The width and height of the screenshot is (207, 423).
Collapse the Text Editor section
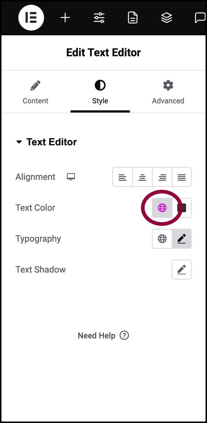[19, 142]
